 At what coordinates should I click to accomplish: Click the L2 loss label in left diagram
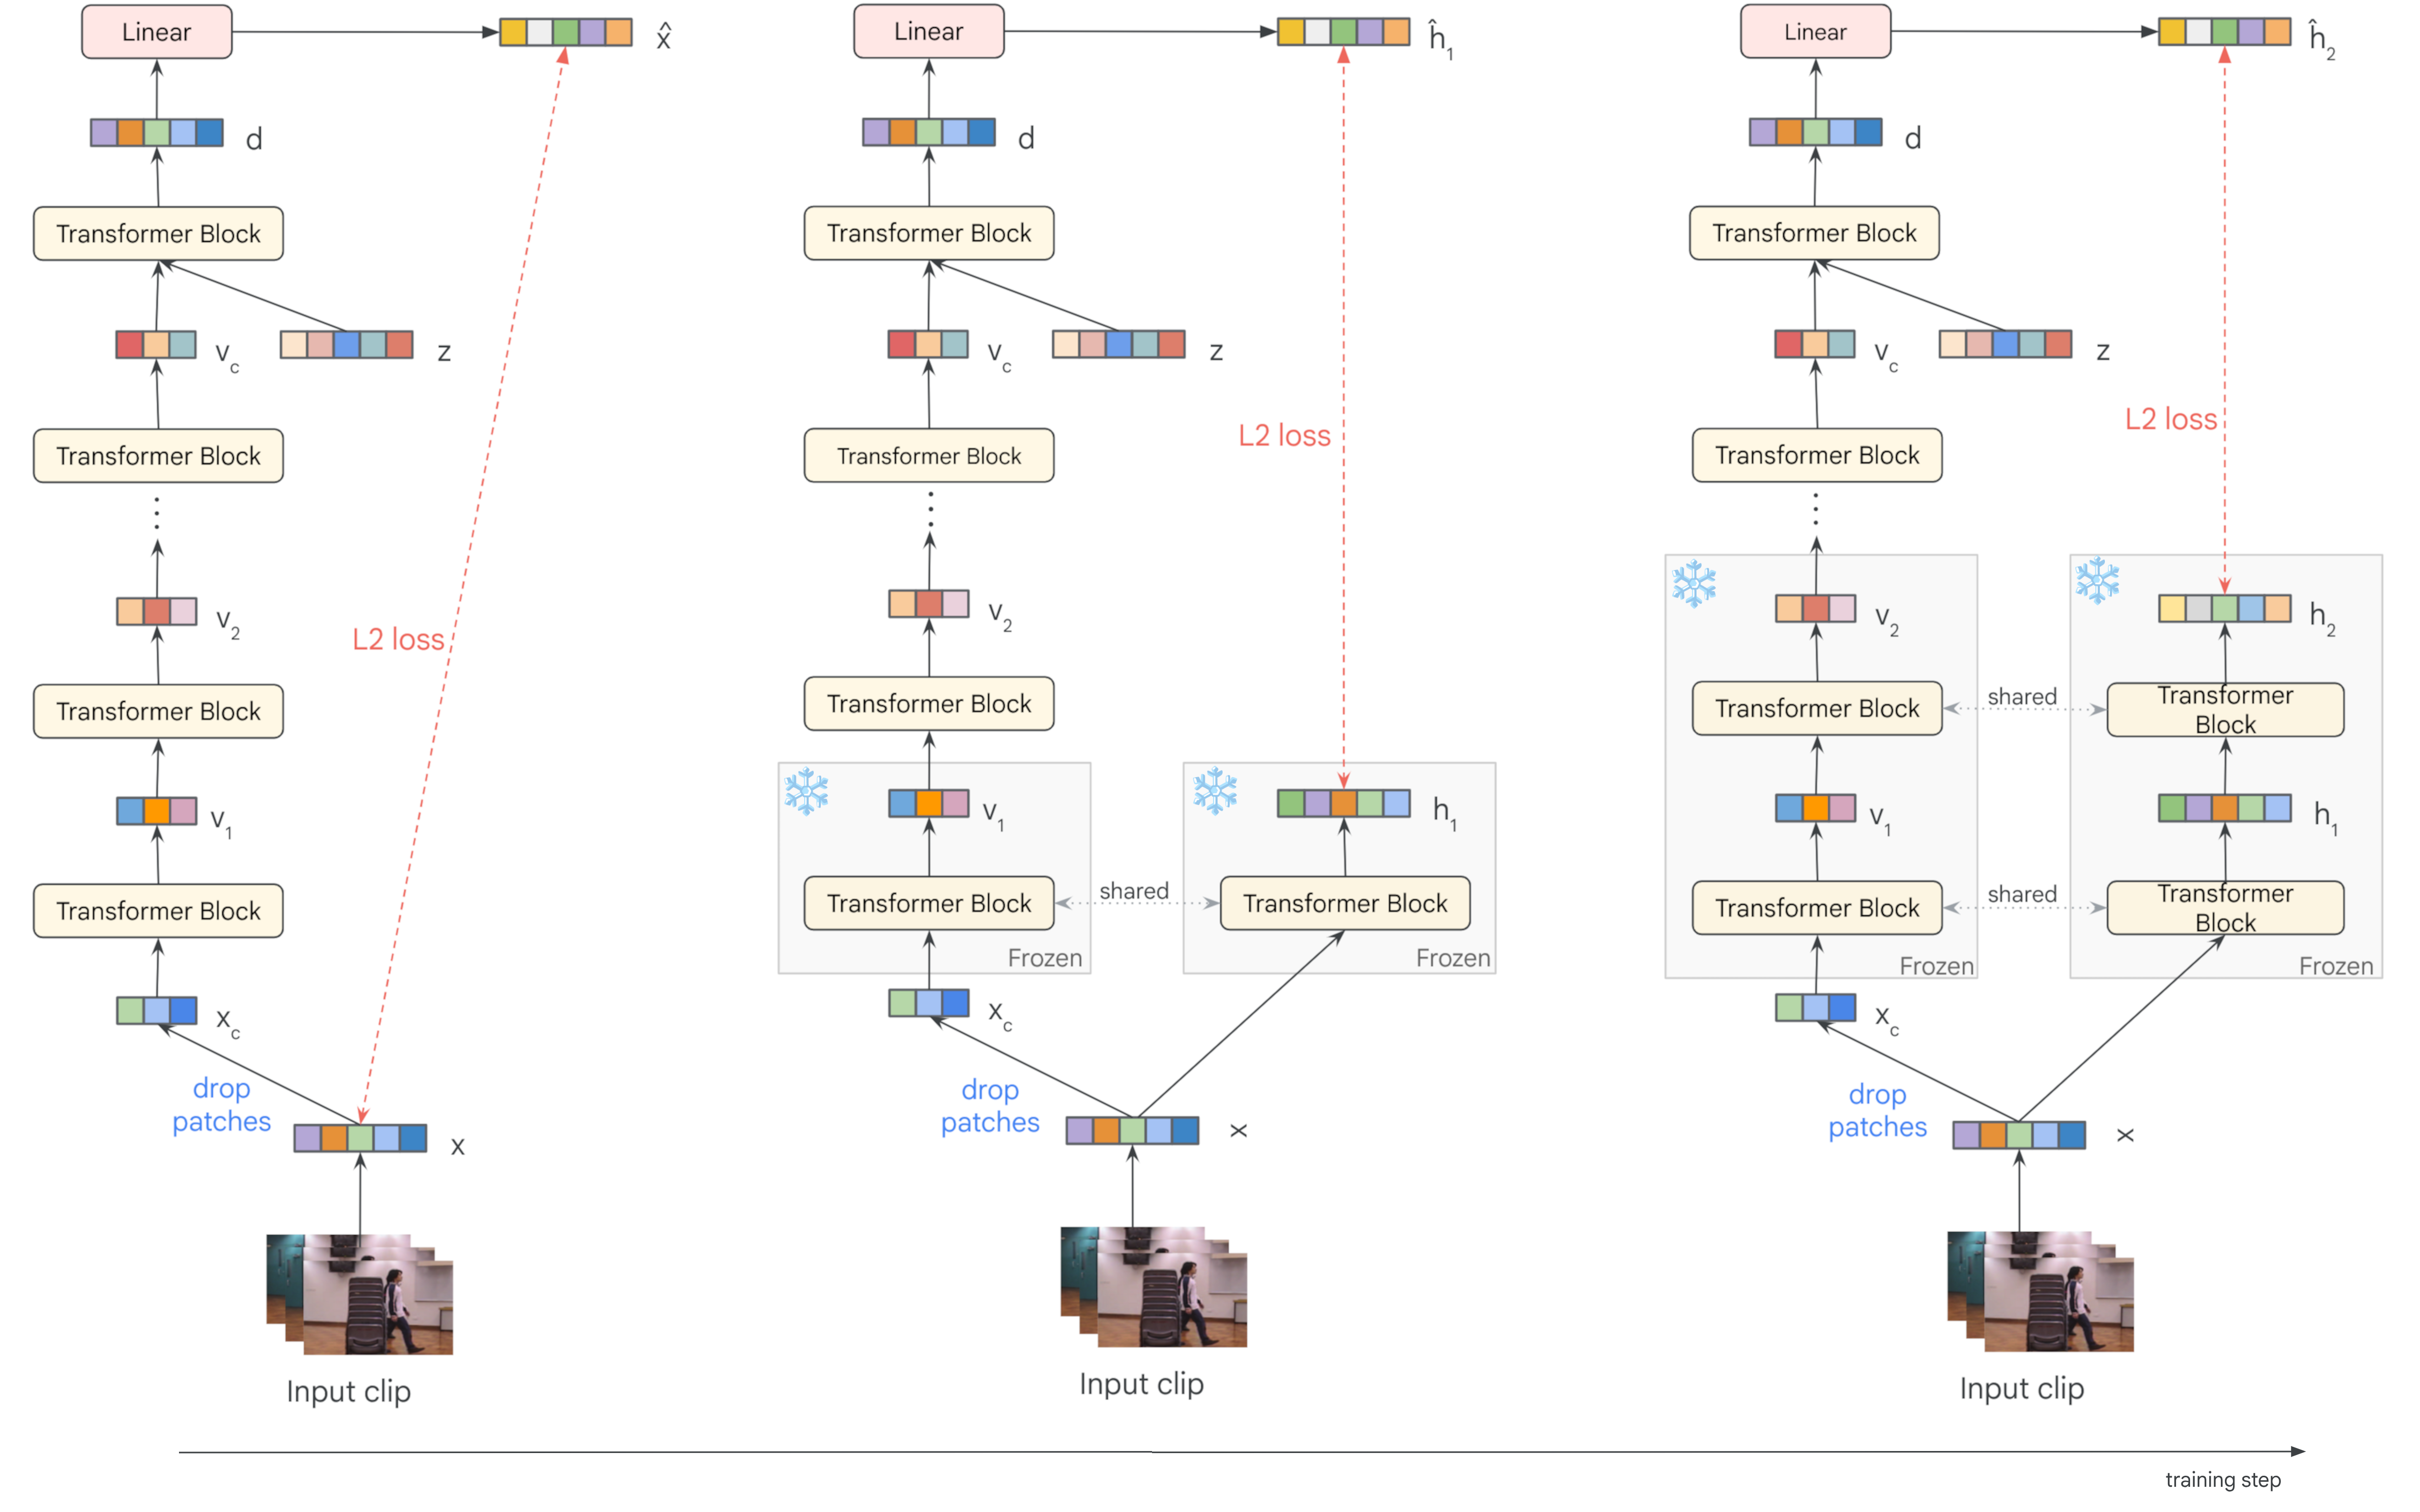click(398, 640)
